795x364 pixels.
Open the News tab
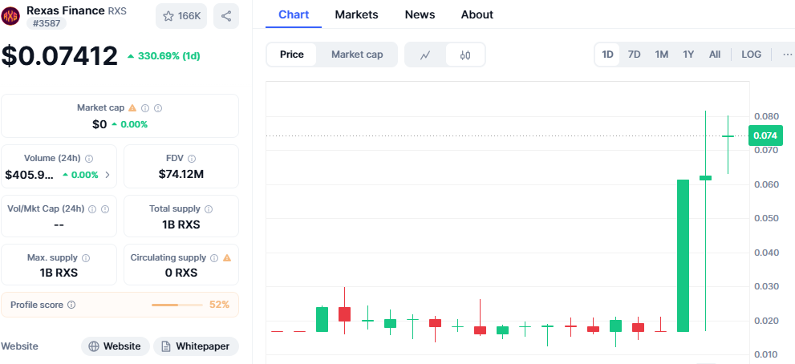click(x=420, y=14)
